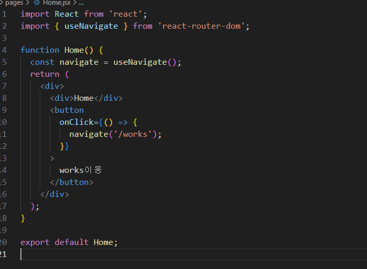Click the </div> closing tag on line 16
The height and width of the screenshot is (269, 367).
tap(54, 194)
